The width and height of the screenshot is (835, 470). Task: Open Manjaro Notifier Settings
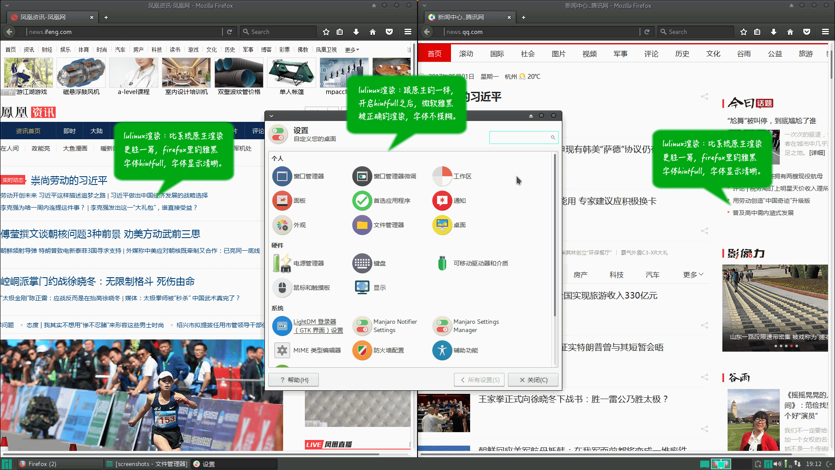pyautogui.click(x=385, y=326)
